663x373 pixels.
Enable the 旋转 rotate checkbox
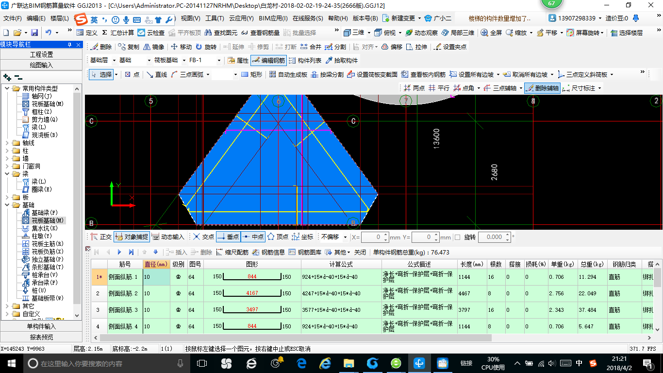tap(457, 237)
